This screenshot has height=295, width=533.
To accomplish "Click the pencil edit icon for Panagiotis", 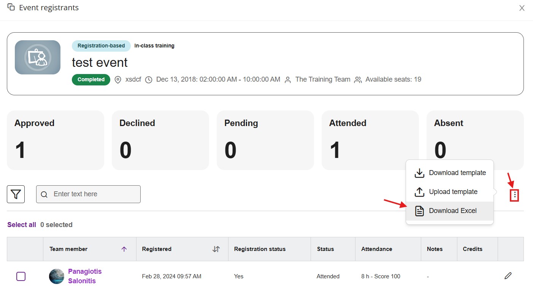I will click(x=508, y=276).
